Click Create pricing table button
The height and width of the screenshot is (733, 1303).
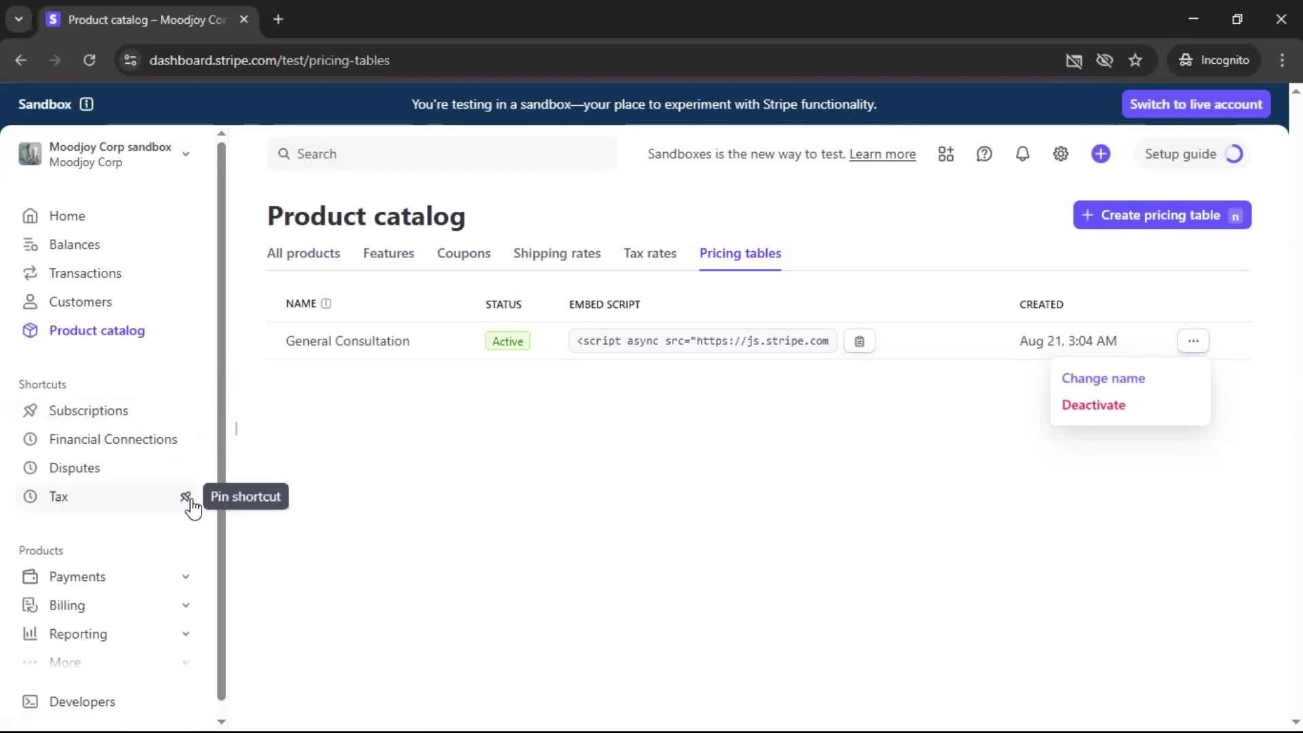[x=1161, y=215]
